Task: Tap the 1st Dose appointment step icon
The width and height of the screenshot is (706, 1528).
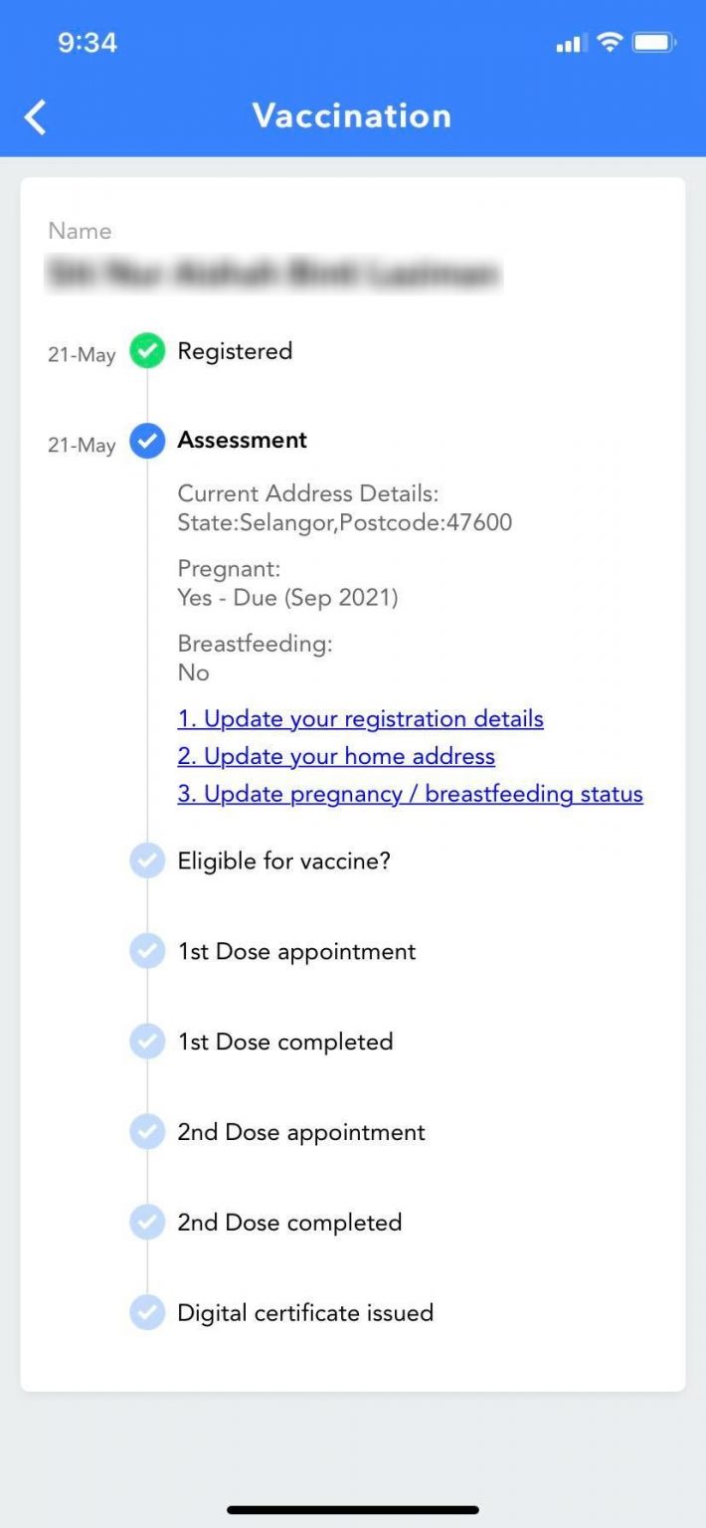Action: (x=147, y=952)
